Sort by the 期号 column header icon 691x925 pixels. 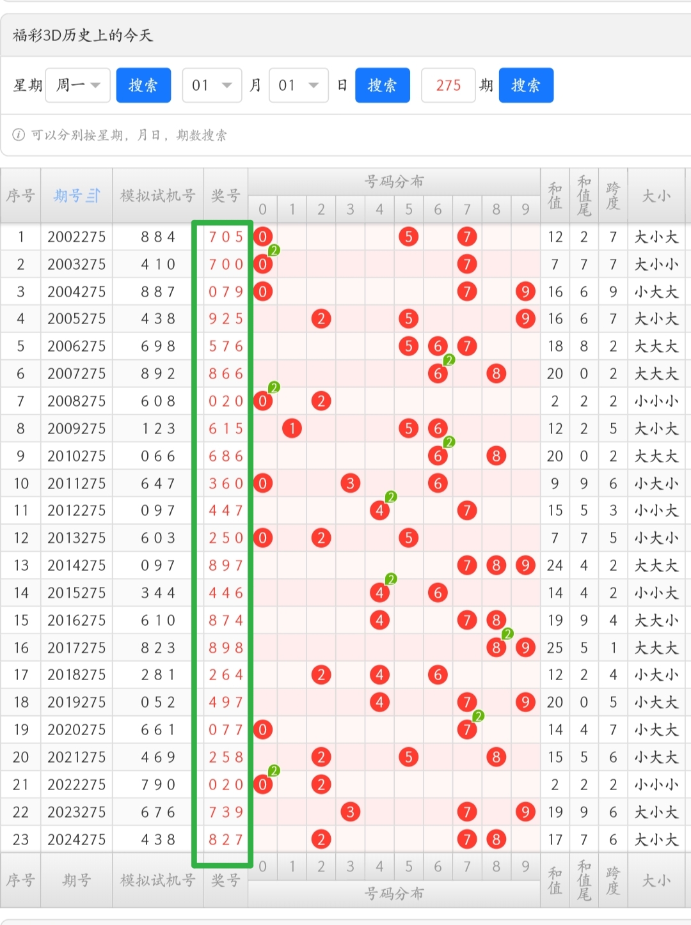point(93,196)
